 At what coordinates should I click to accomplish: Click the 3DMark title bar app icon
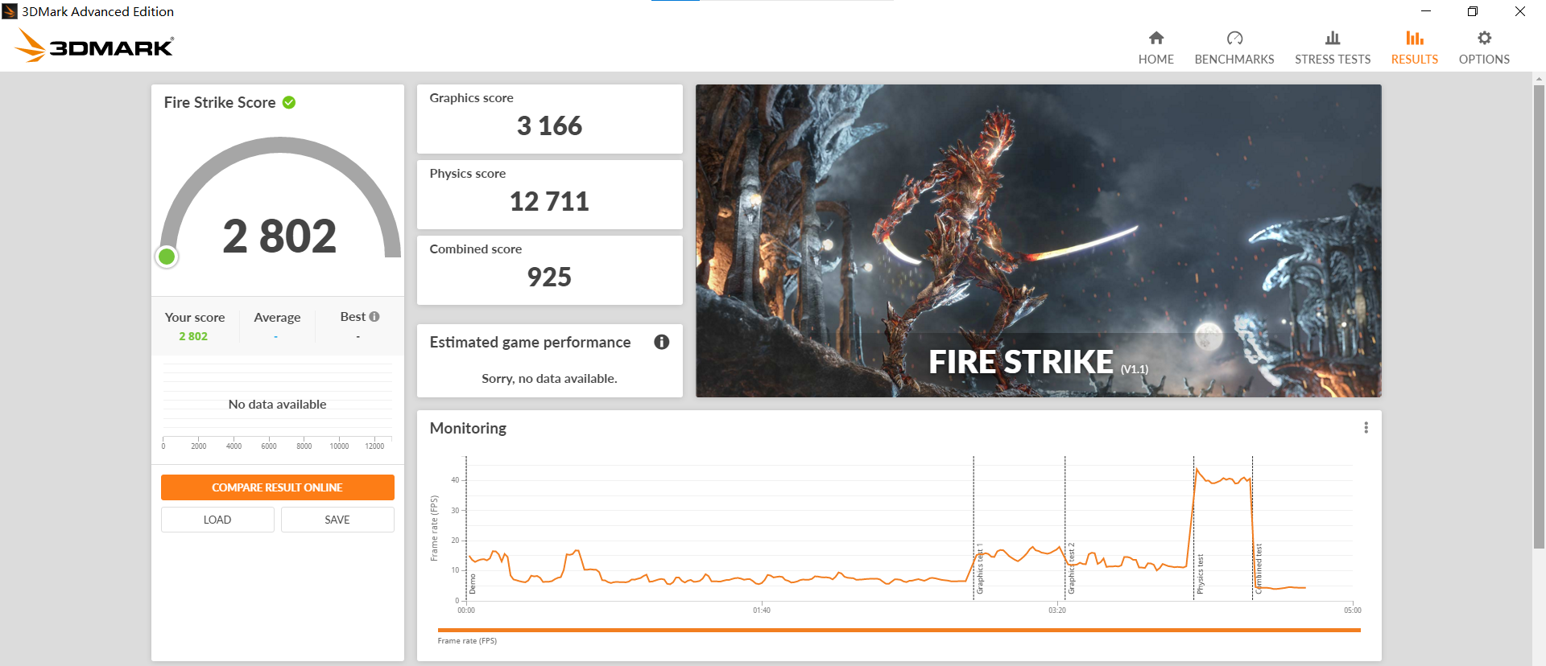pos(10,11)
